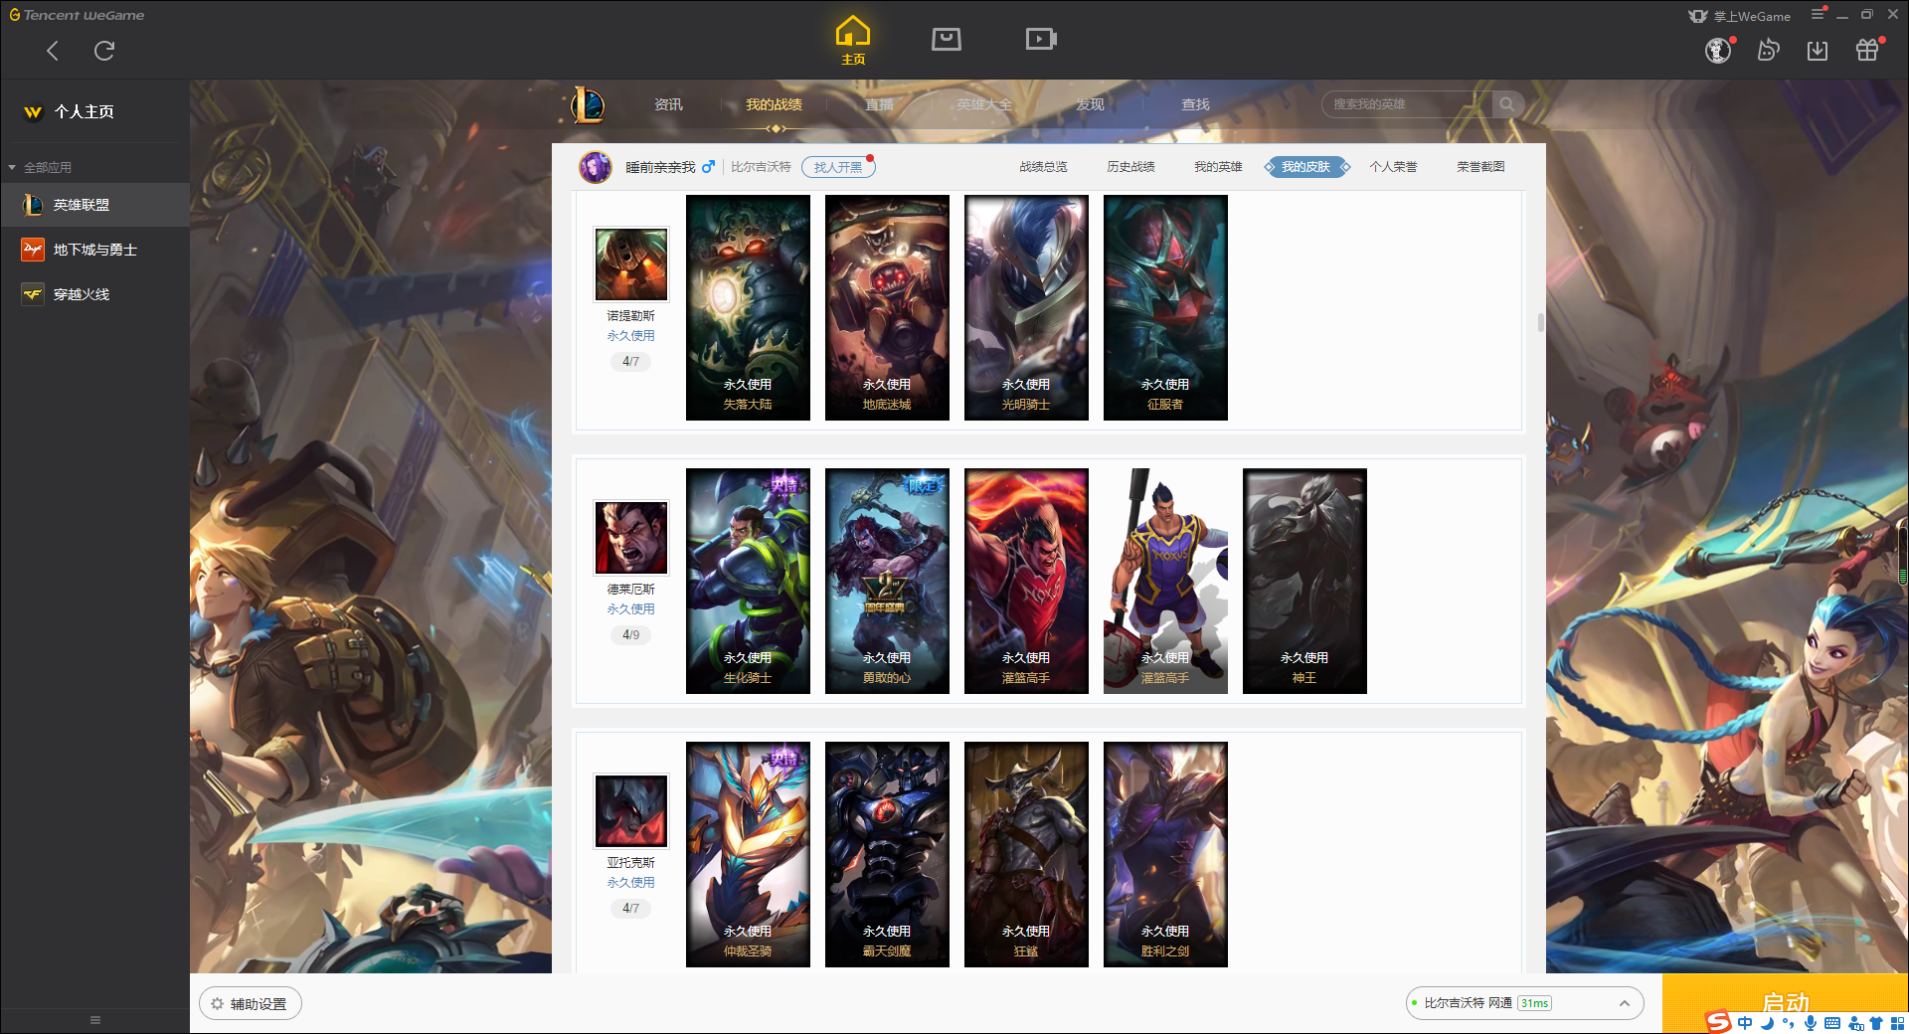The image size is (1909, 1034).
Task: Toggle Chinese input mode (中) in IME bar
Action: [1746, 1023]
